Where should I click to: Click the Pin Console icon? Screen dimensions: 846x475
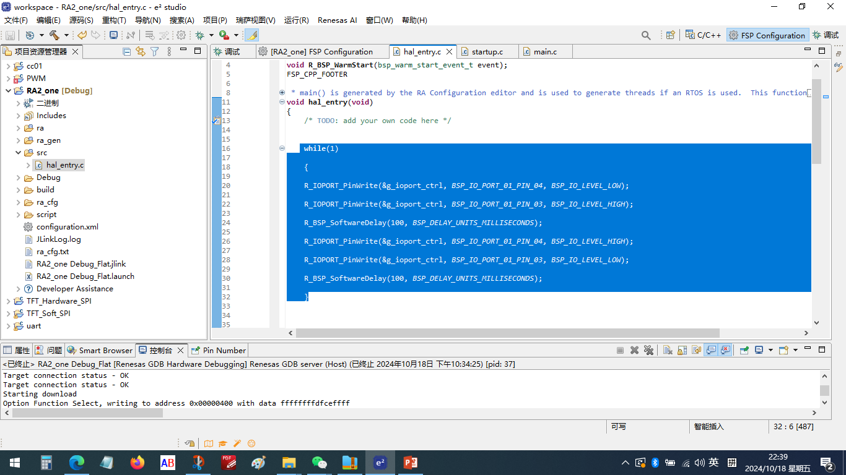[x=744, y=350]
